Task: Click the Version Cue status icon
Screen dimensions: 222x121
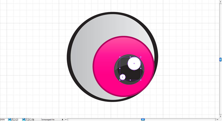Action: click(x=33, y=120)
